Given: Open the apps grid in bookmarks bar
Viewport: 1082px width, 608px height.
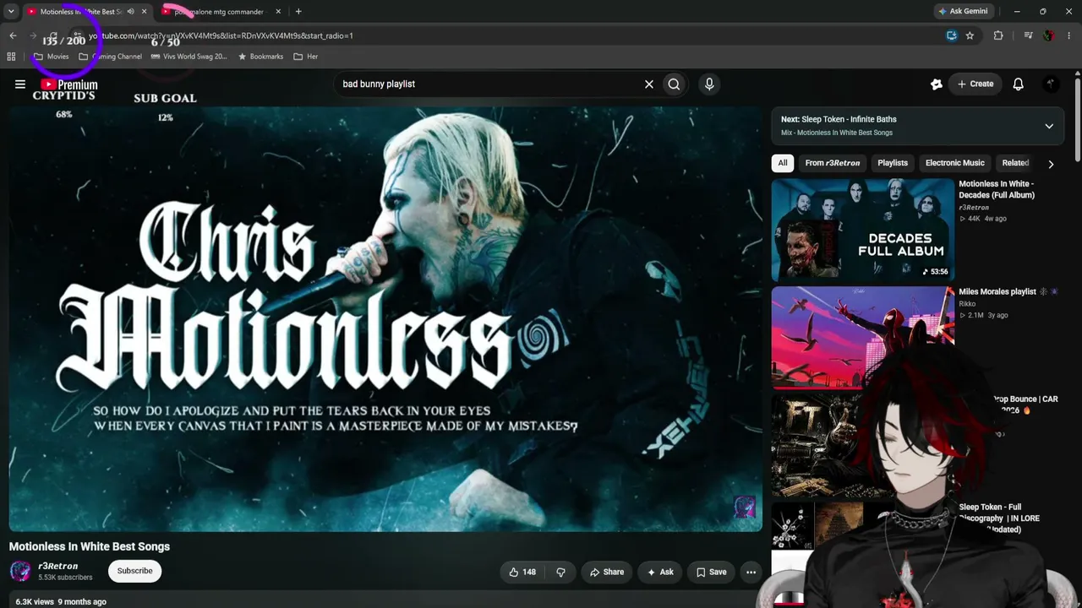Looking at the screenshot, I should [x=11, y=57].
